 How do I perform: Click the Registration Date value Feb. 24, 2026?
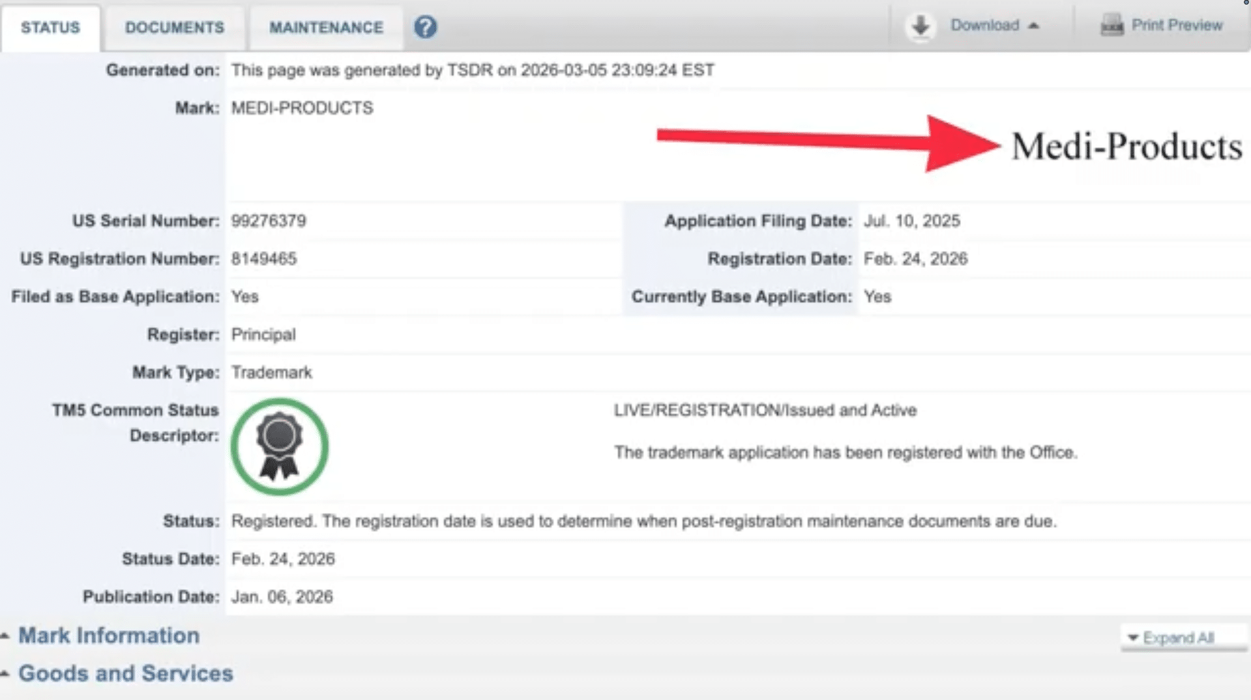coord(915,259)
